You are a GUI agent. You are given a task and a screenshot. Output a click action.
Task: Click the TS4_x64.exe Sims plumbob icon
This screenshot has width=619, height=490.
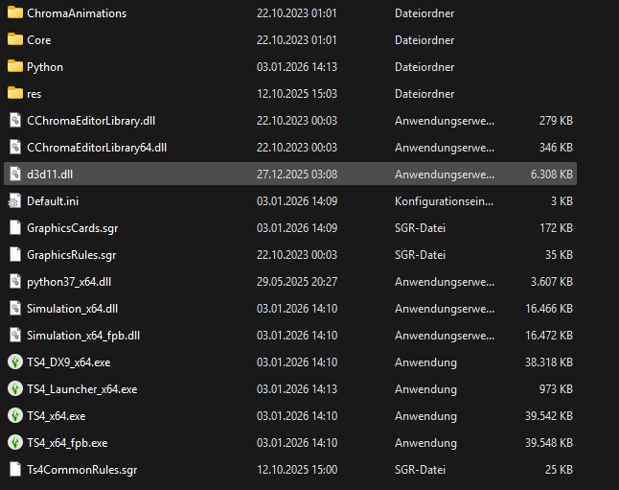[15, 416]
